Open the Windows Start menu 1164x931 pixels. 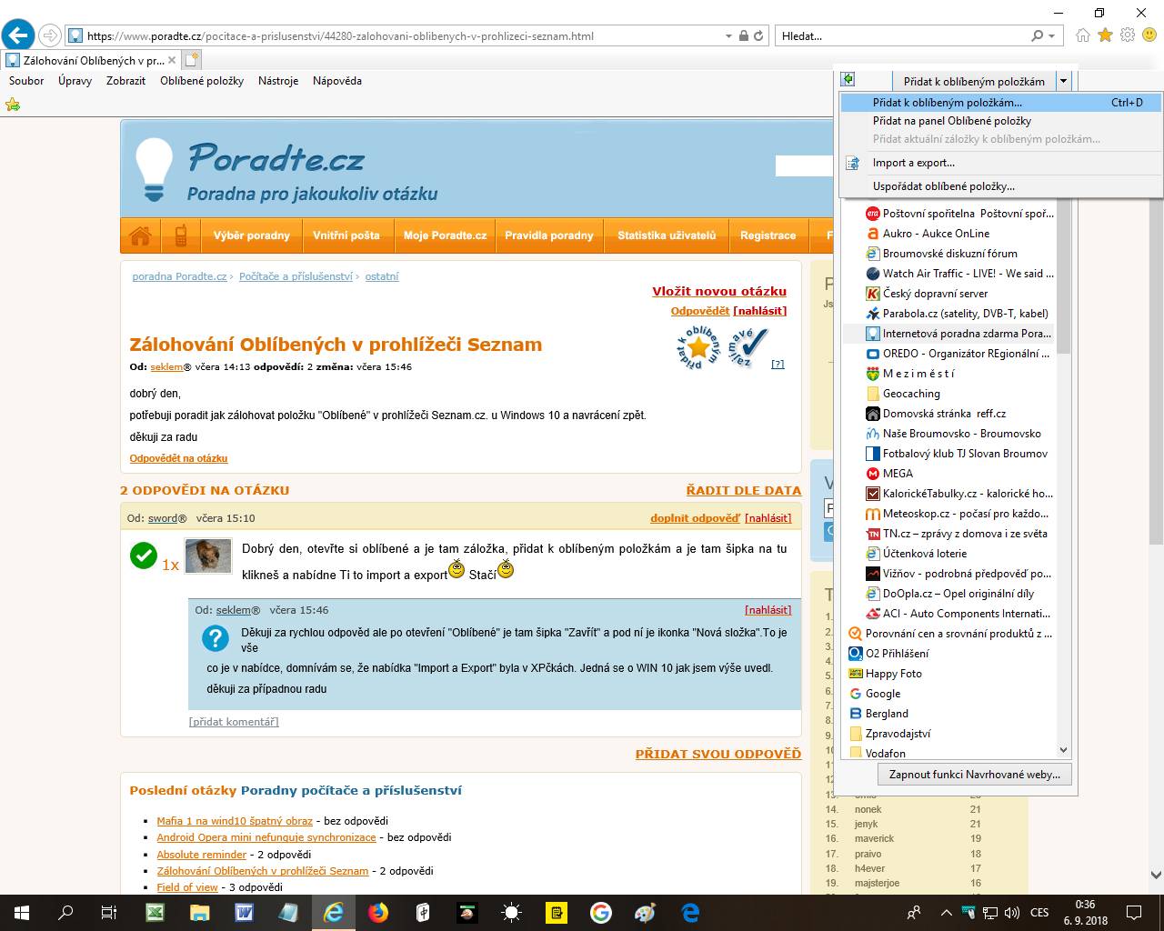[22, 913]
